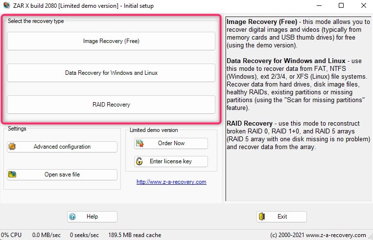Image resolution: width=373 pixels, height=240 pixels.
Task: Click the Settings group label
Action: click(17, 129)
